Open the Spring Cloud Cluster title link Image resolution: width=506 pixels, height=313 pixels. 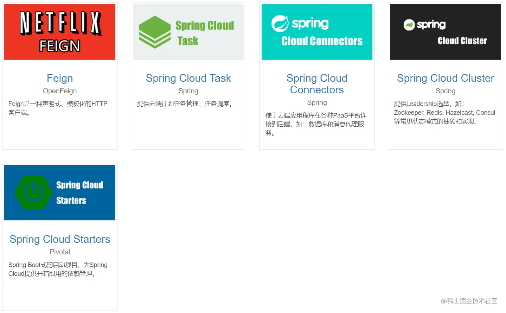tap(446, 78)
